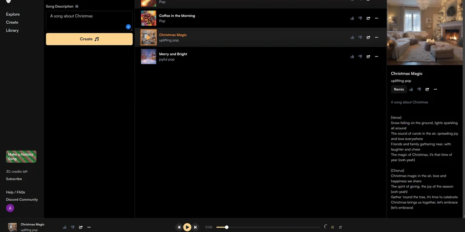Open Library in the sidebar
This screenshot has height=232, width=465.
[x=12, y=30]
